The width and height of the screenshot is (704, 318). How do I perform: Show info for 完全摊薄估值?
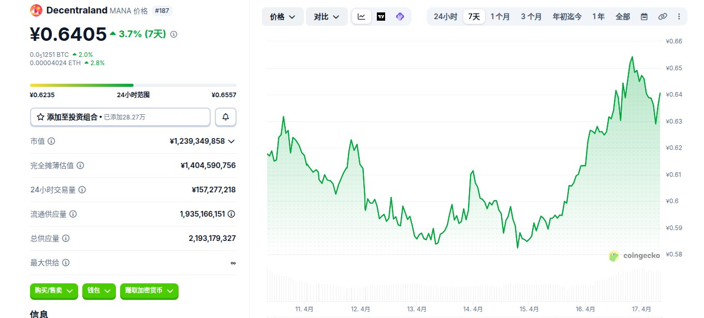coord(80,165)
